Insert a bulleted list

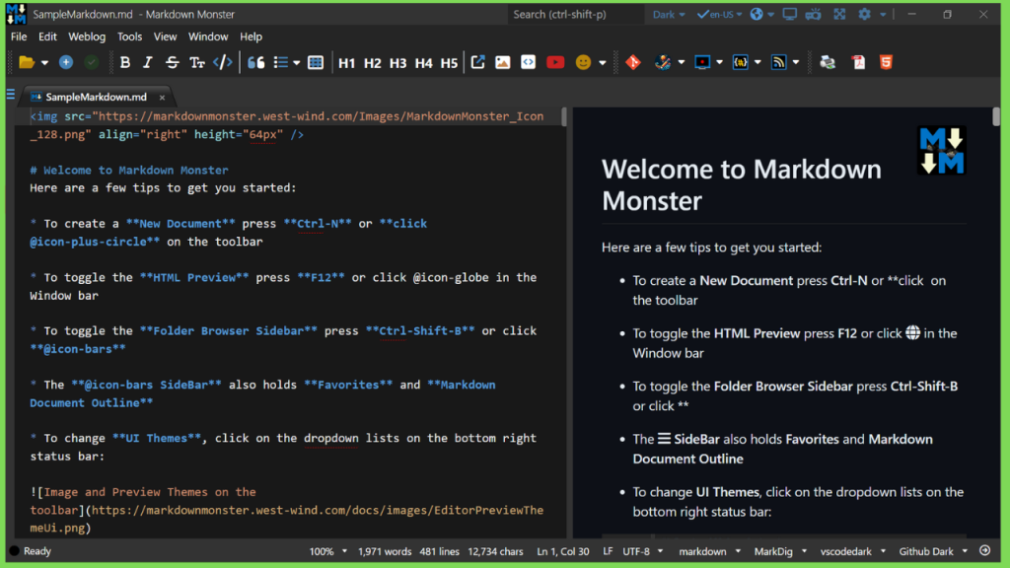(x=281, y=62)
